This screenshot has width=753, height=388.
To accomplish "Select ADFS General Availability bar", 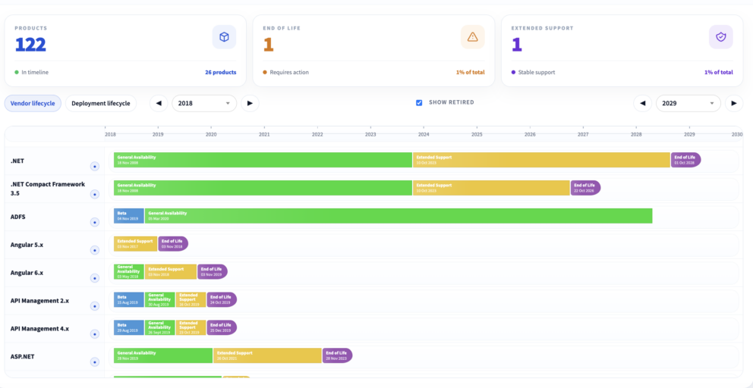I will (399, 216).
